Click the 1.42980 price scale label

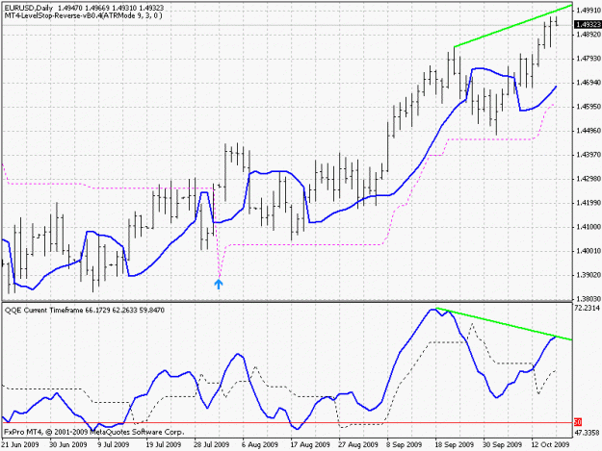pyautogui.click(x=589, y=179)
